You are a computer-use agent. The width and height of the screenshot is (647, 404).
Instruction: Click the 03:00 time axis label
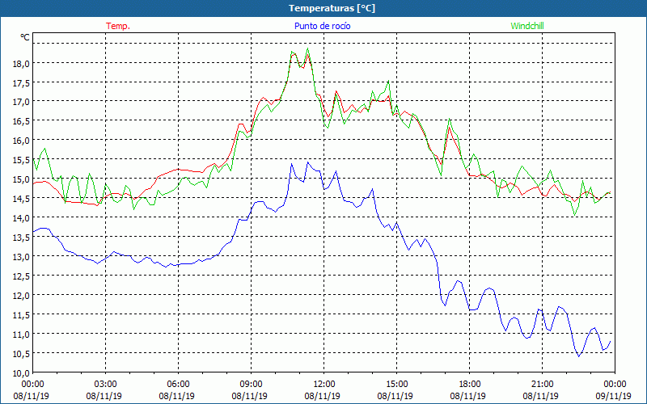click(106, 385)
